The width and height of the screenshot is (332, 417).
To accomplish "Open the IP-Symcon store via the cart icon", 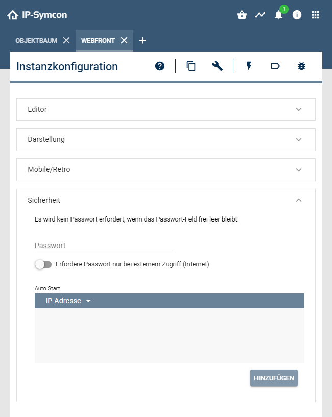I will (242, 15).
